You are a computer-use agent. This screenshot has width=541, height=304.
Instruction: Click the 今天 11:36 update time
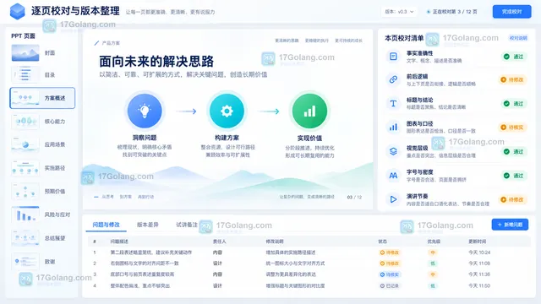pyautogui.click(x=479, y=274)
